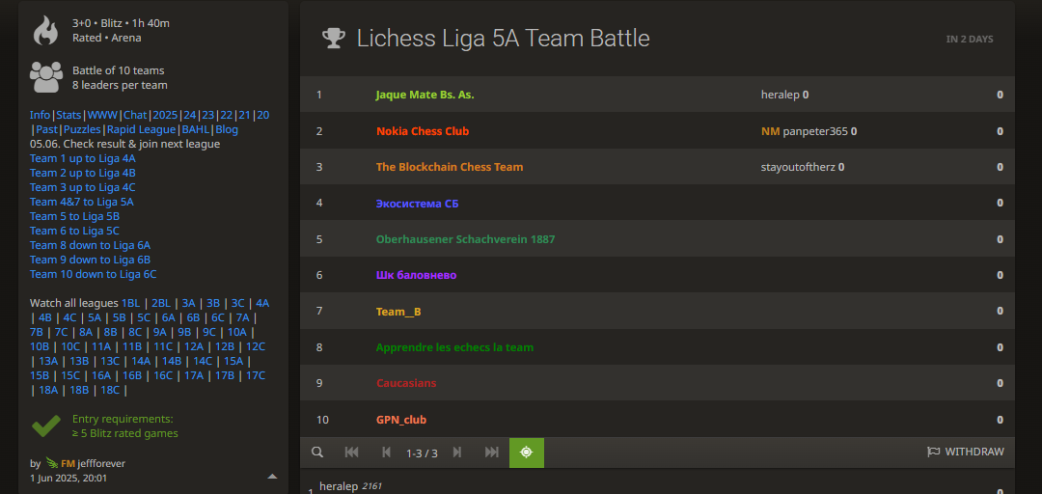Screen dimensions: 1042x494
Task: Select Nokia Chess Club team
Action: [423, 131]
